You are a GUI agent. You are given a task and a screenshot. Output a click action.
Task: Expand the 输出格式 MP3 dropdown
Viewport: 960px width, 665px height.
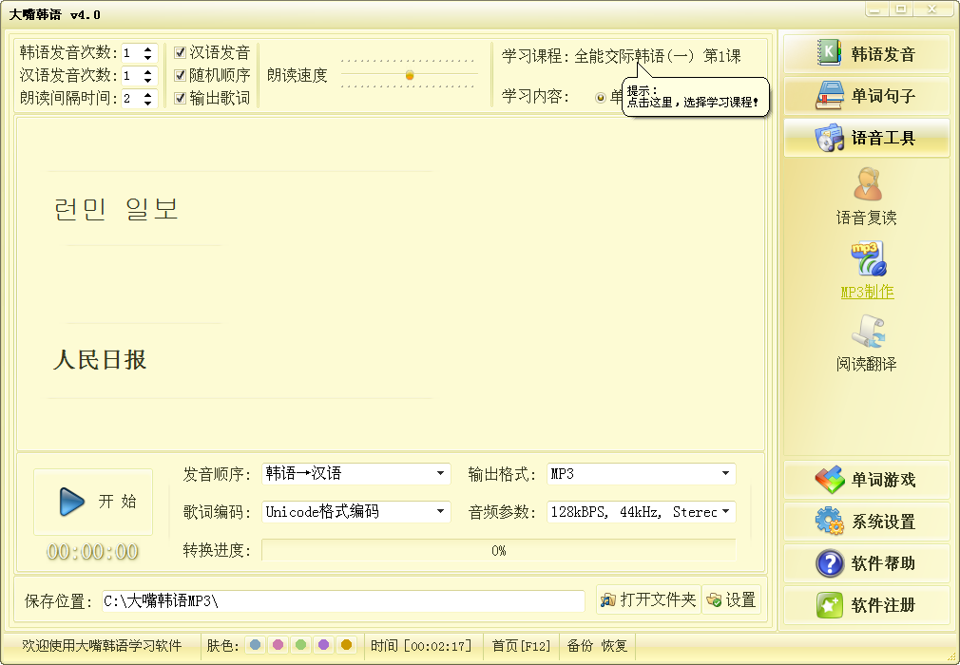point(725,473)
